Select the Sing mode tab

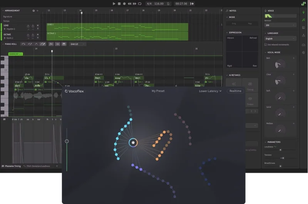[234, 23]
